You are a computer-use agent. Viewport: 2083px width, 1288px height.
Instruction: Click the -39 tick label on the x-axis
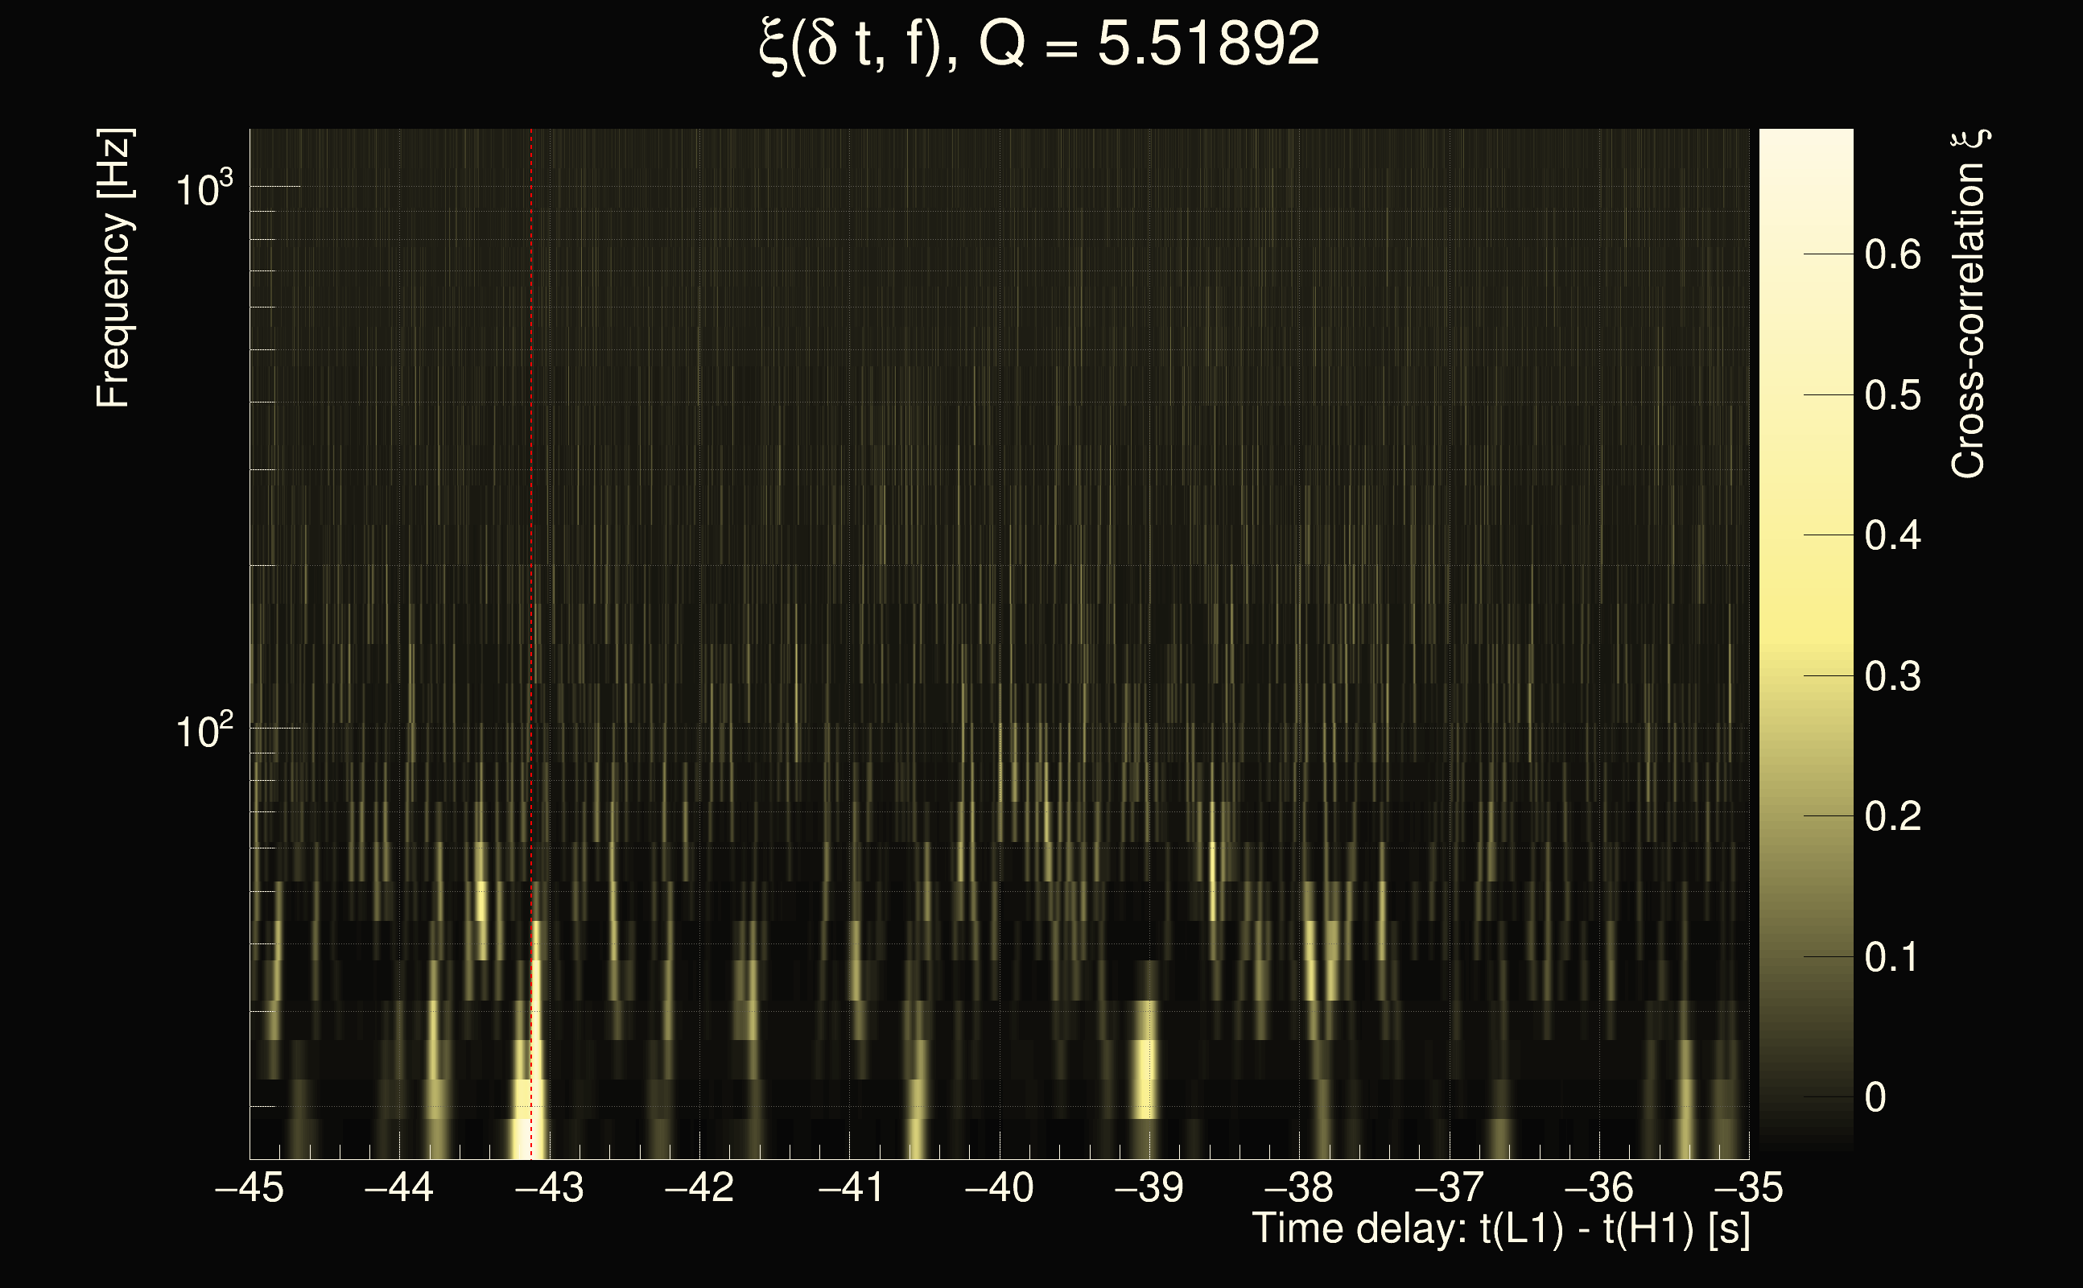tap(1149, 1187)
